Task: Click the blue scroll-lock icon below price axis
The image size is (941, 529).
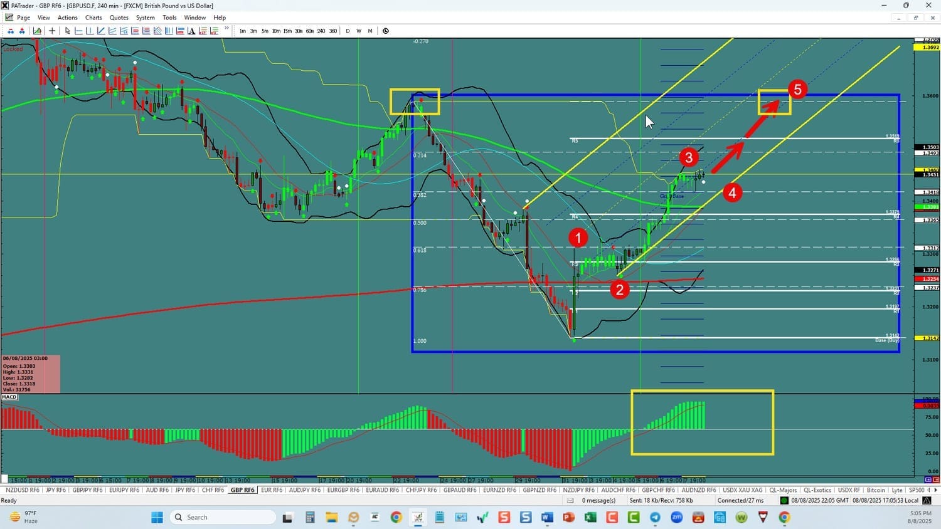Action: (x=928, y=480)
